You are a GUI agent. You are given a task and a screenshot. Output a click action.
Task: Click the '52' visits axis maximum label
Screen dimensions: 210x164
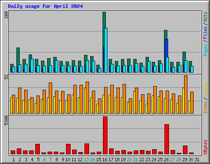[x=6, y=77]
